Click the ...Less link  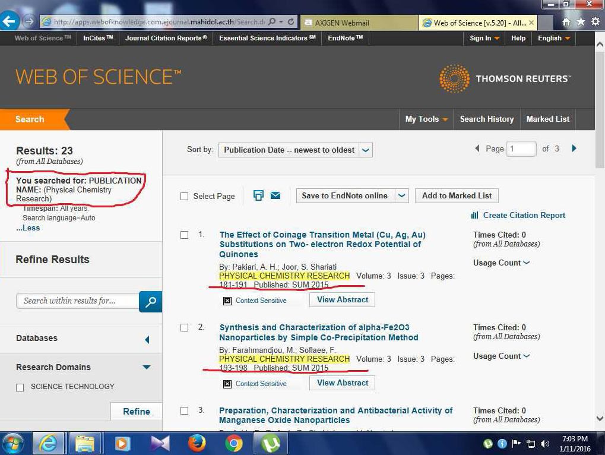tap(28, 227)
